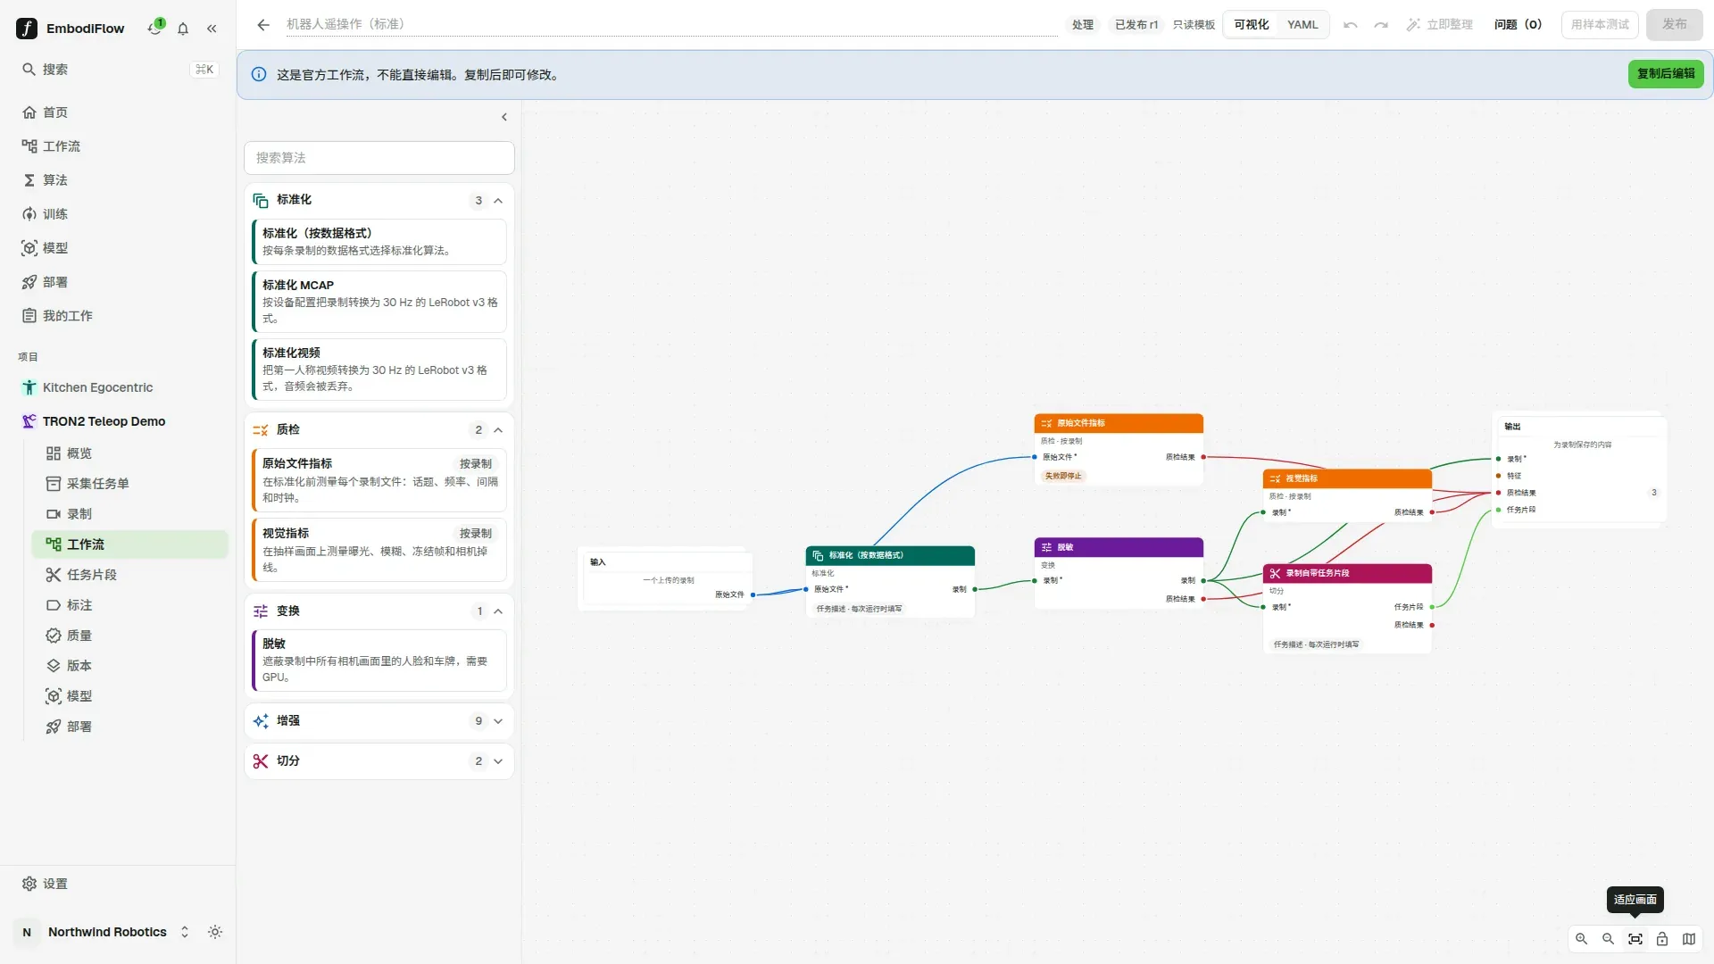1714x964 pixels.
Task: Go back with the arrow icon
Action: (263, 25)
